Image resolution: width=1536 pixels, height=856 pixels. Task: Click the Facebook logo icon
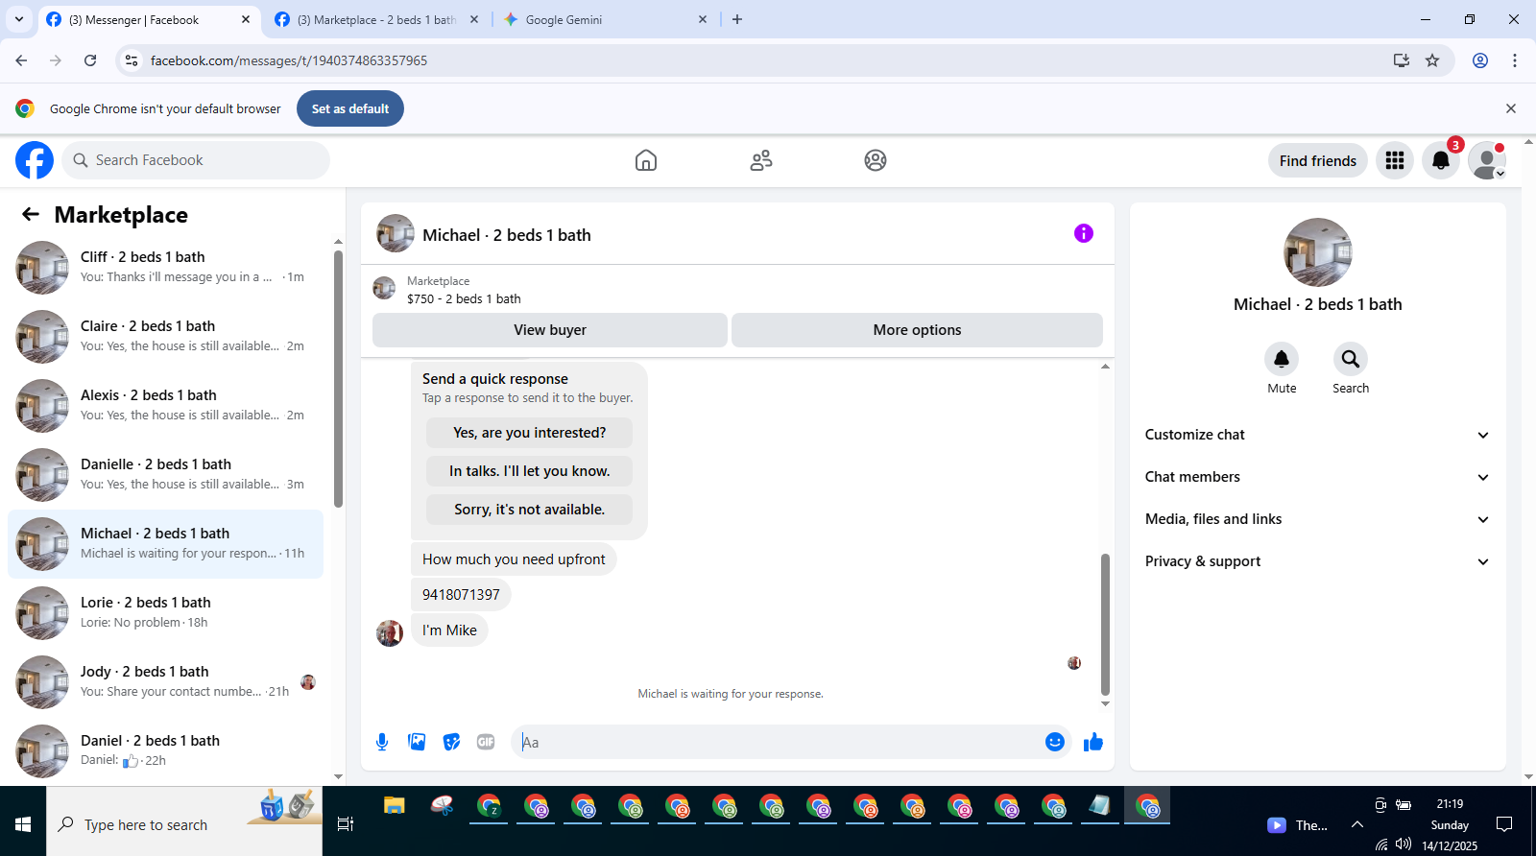[35, 160]
